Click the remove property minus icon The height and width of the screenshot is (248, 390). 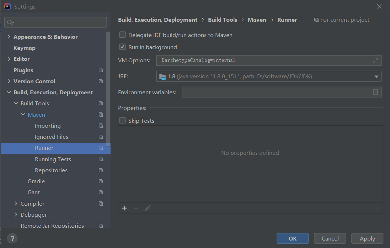(136, 208)
